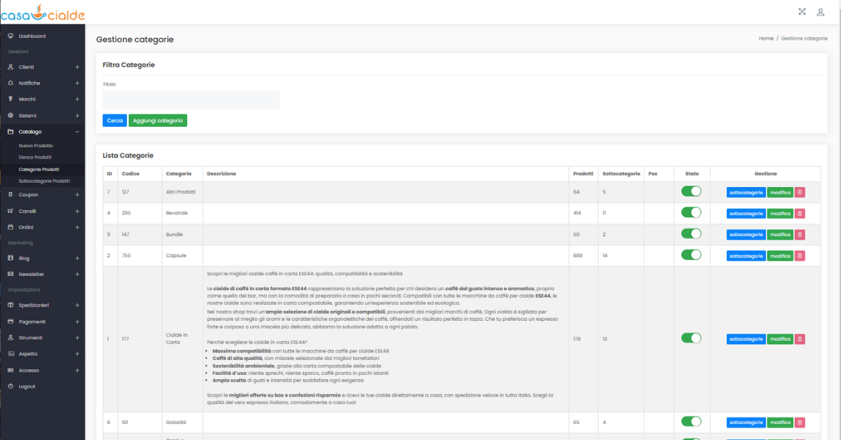Toggle the Stato switch for Capsule

(691, 254)
